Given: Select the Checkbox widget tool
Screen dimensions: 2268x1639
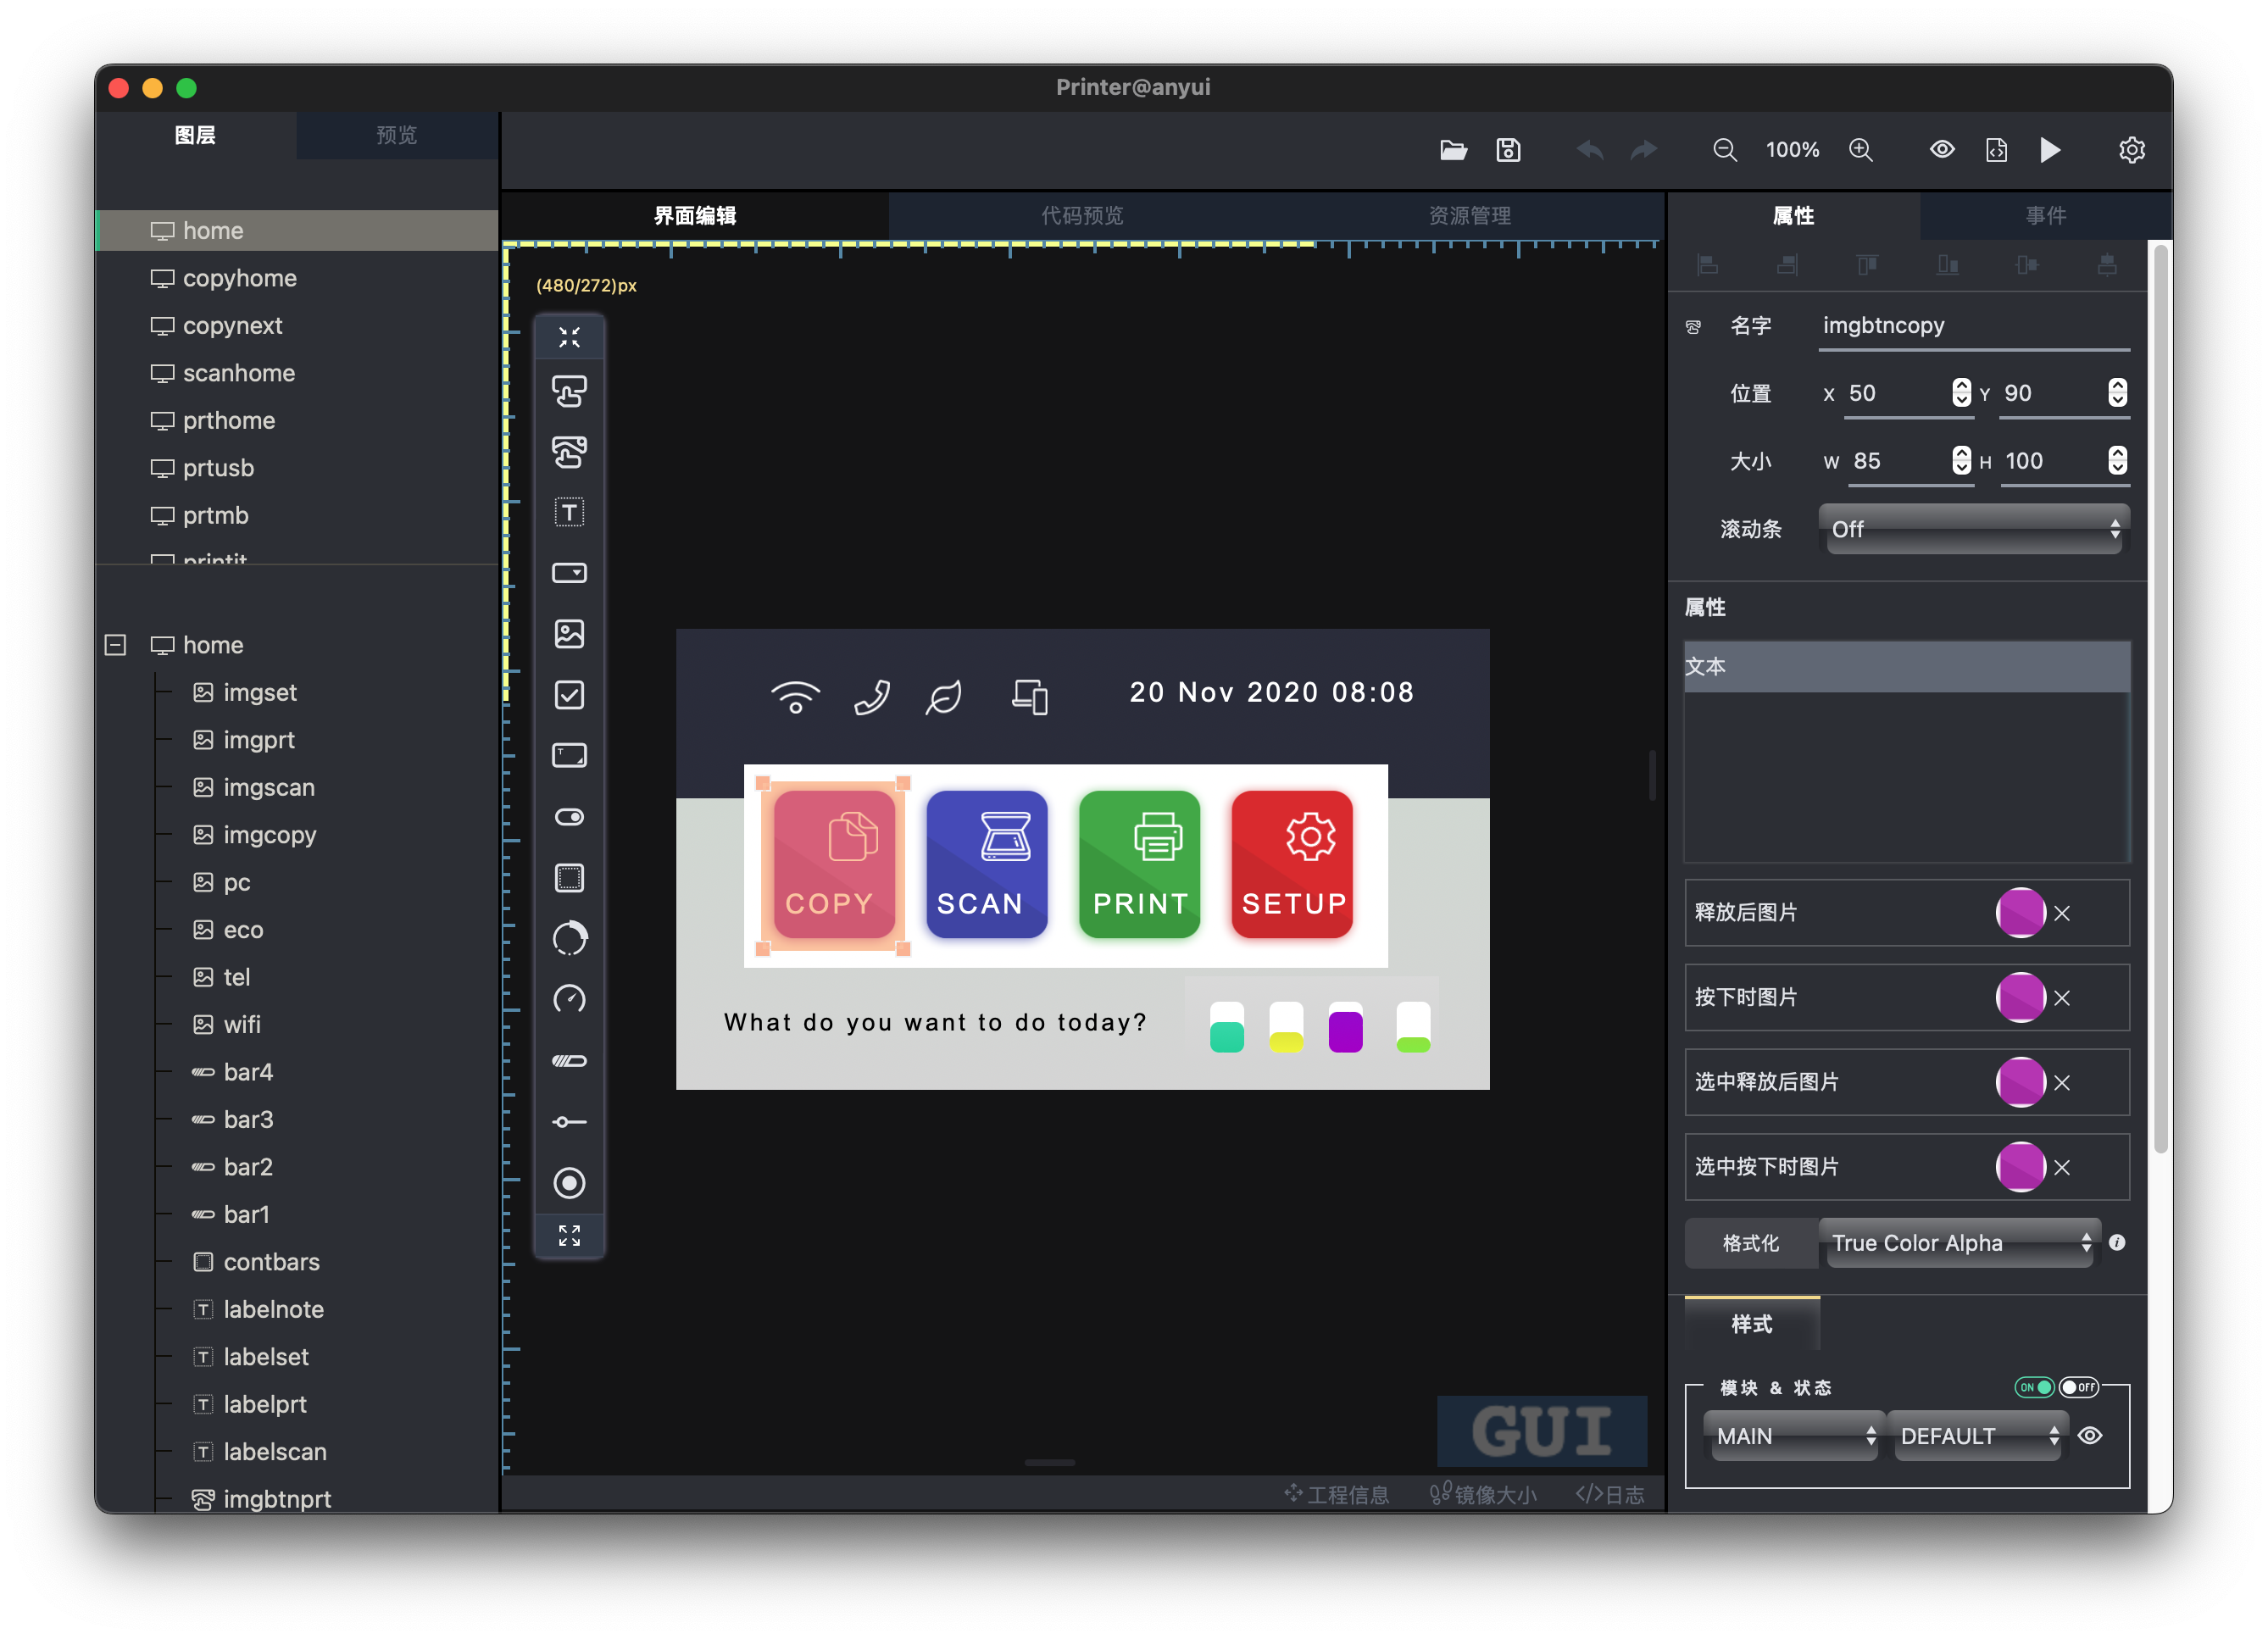Looking at the screenshot, I should click(570, 695).
